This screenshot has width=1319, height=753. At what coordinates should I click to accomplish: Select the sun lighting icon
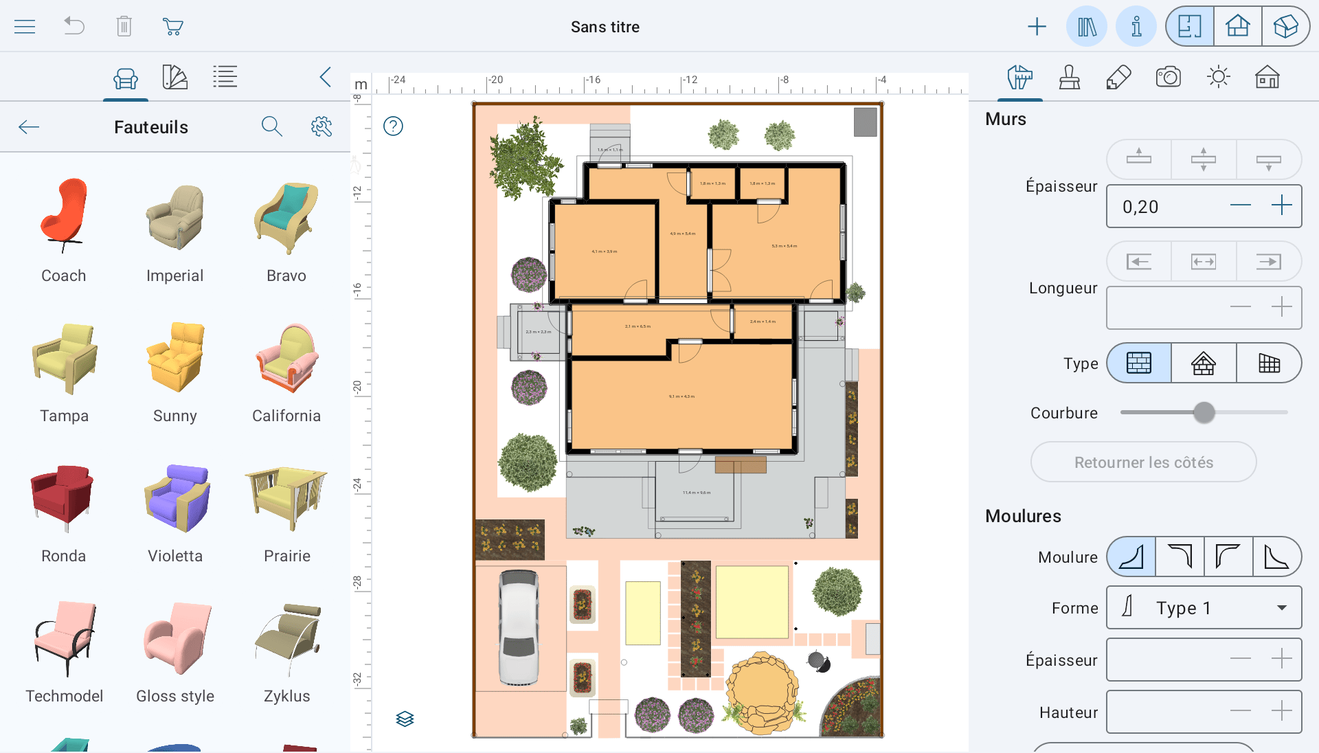tap(1218, 77)
